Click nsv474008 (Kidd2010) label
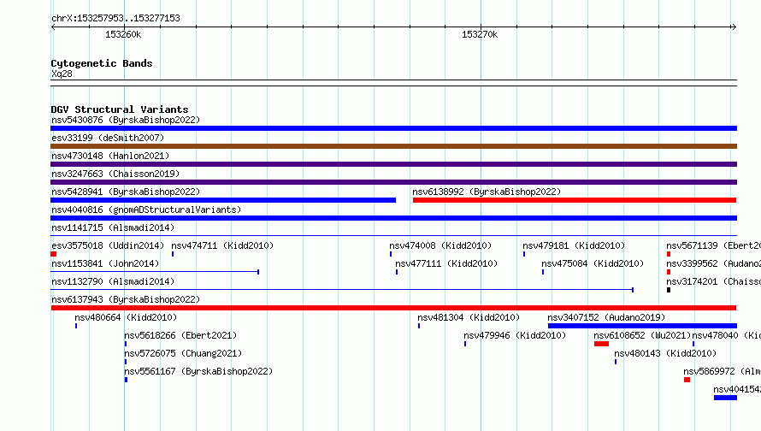Image resolution: width=761 pixels, height=431 pixels. pos(440,245)
